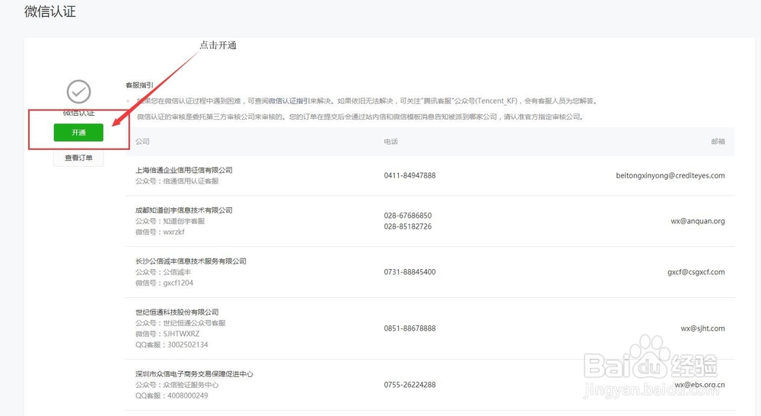Select phone number 0731-88845400

(409, 272)
